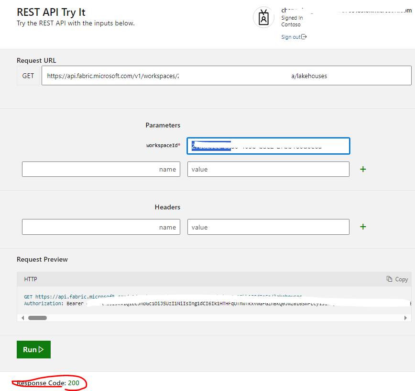The width and height of the screenshot is (415, 391).
Task: Click the workspaceId parameter label
Action: click(x=163, y=145)
